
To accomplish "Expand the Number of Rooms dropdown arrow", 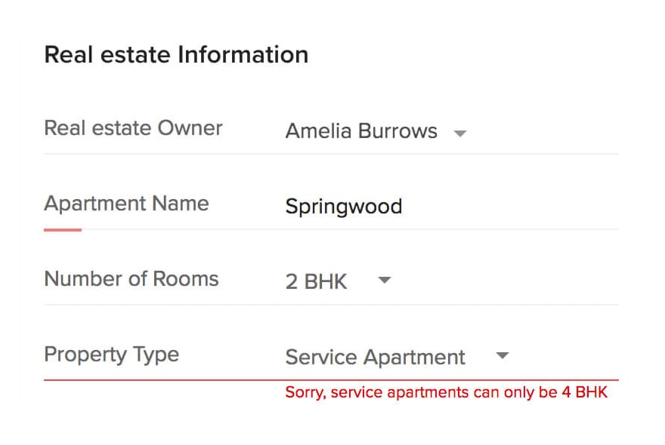I will point(384,281).
